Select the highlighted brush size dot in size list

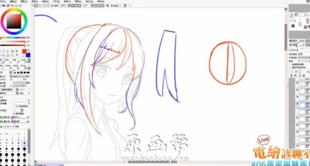click(x=25, y=143)
